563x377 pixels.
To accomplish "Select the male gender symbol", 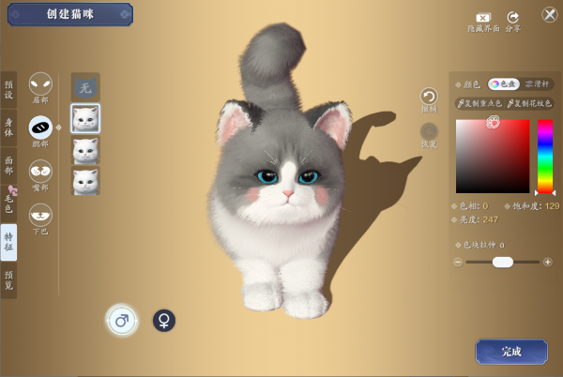I will click(x=121, y=321).
